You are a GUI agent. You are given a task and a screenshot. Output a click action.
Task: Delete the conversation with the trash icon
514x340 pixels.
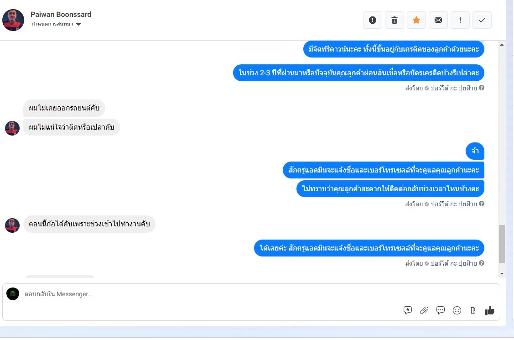(395, 20)
